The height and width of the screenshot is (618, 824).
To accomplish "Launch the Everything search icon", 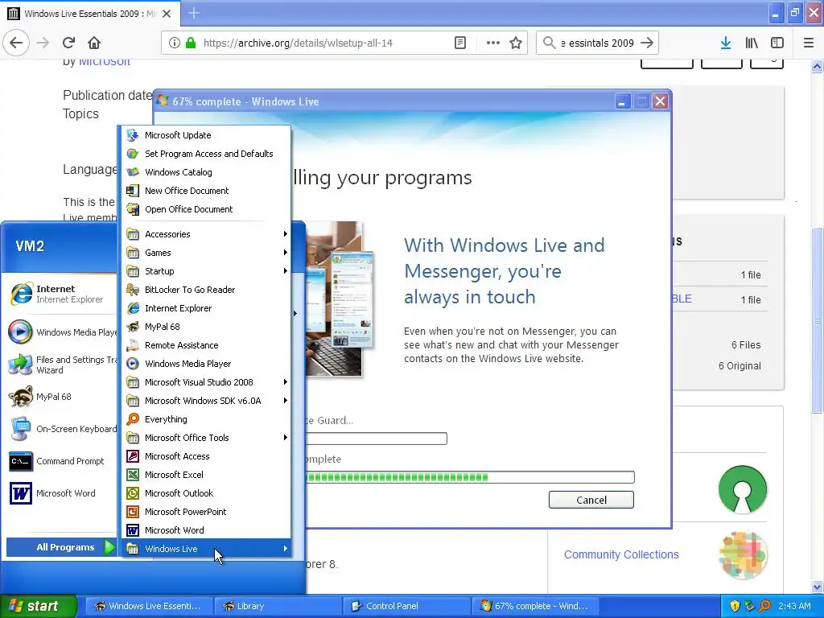I will click(x=133, y=418).
